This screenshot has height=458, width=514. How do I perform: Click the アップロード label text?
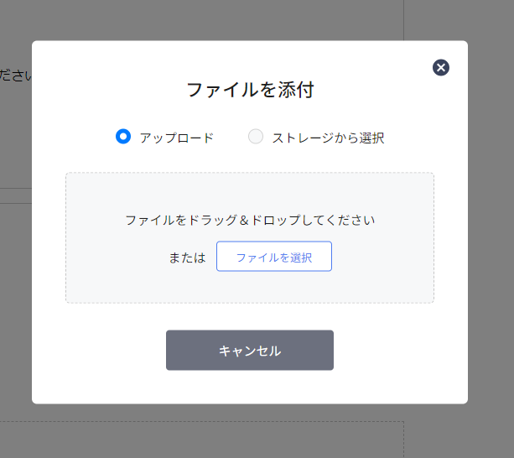click(x=177, y=138)
